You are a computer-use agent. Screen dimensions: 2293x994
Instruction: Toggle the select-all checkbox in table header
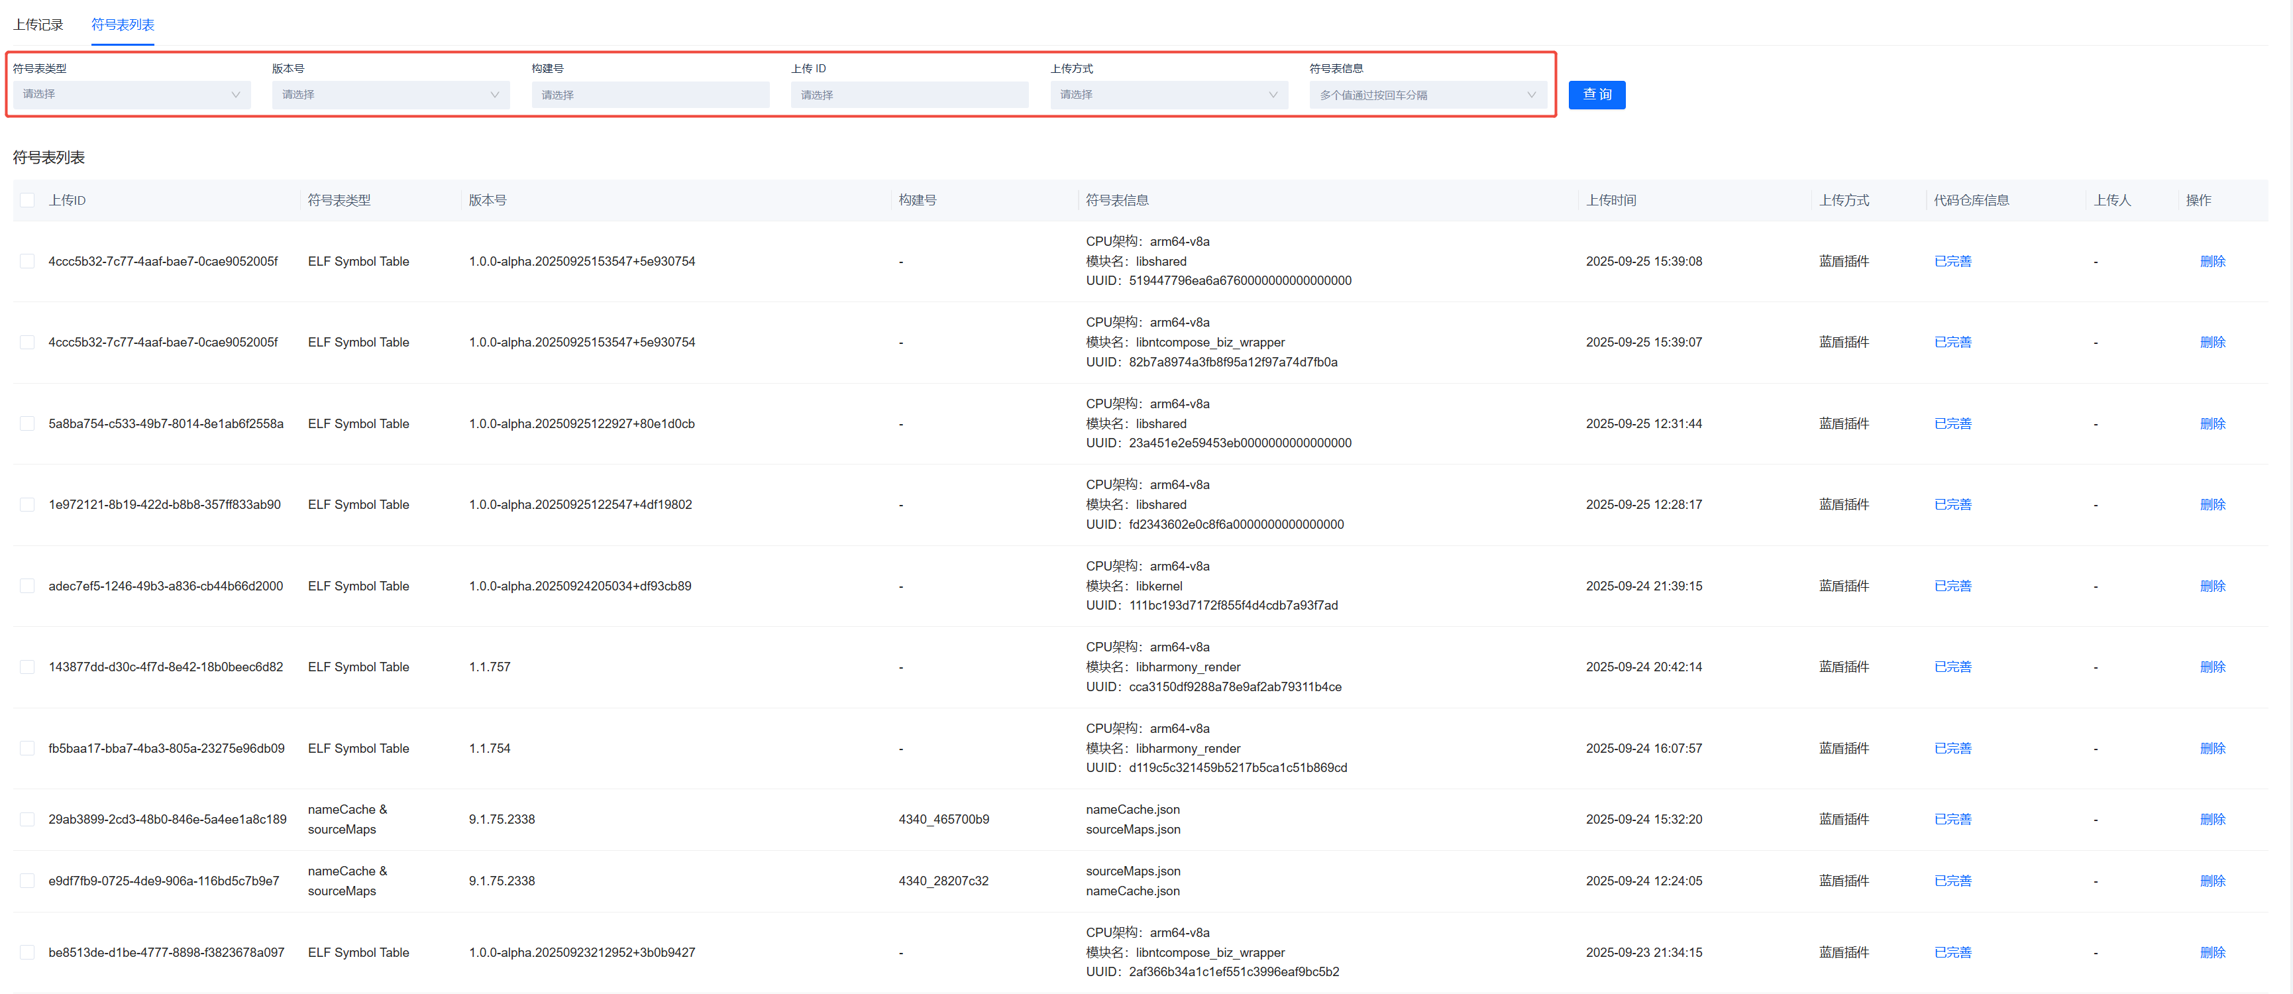tap(28, 200)
